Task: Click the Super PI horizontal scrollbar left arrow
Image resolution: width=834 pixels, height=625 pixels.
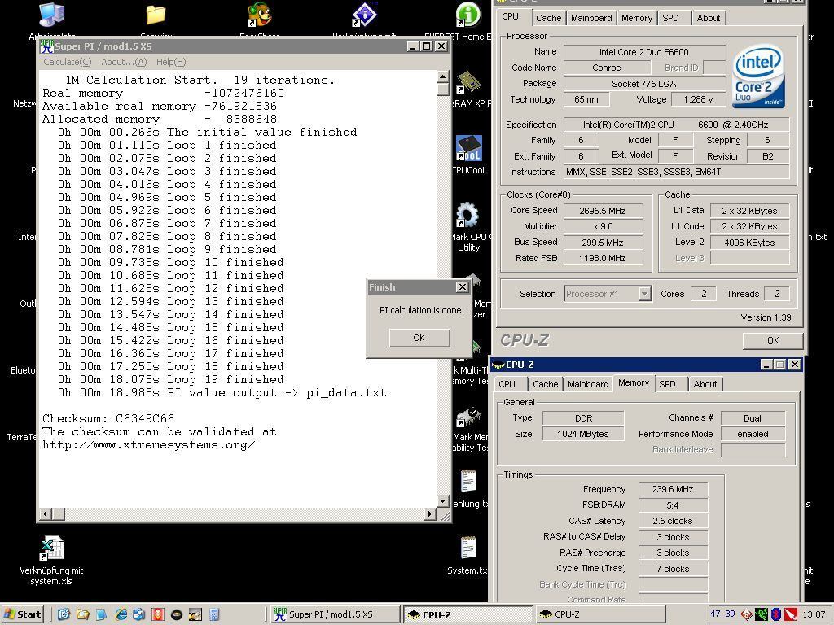Action: [x=46, y=514]
